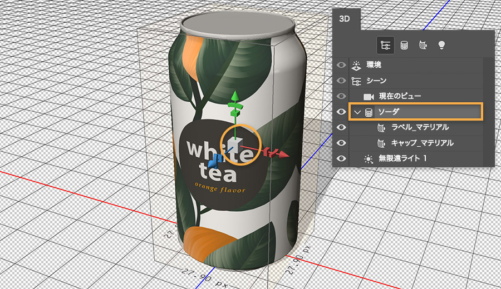The width and height of the screenshot is (501, 289).
Task: Click the red X-axis arrow tip
Action: [x=284, y=155]
